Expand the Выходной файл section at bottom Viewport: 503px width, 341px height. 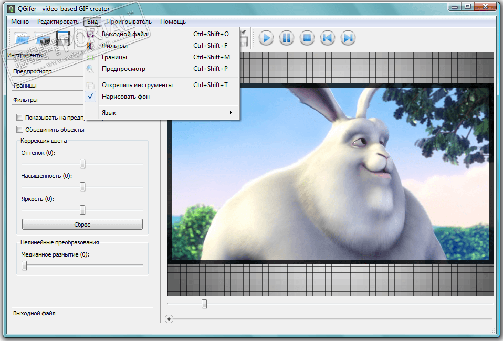pos(82,313)
